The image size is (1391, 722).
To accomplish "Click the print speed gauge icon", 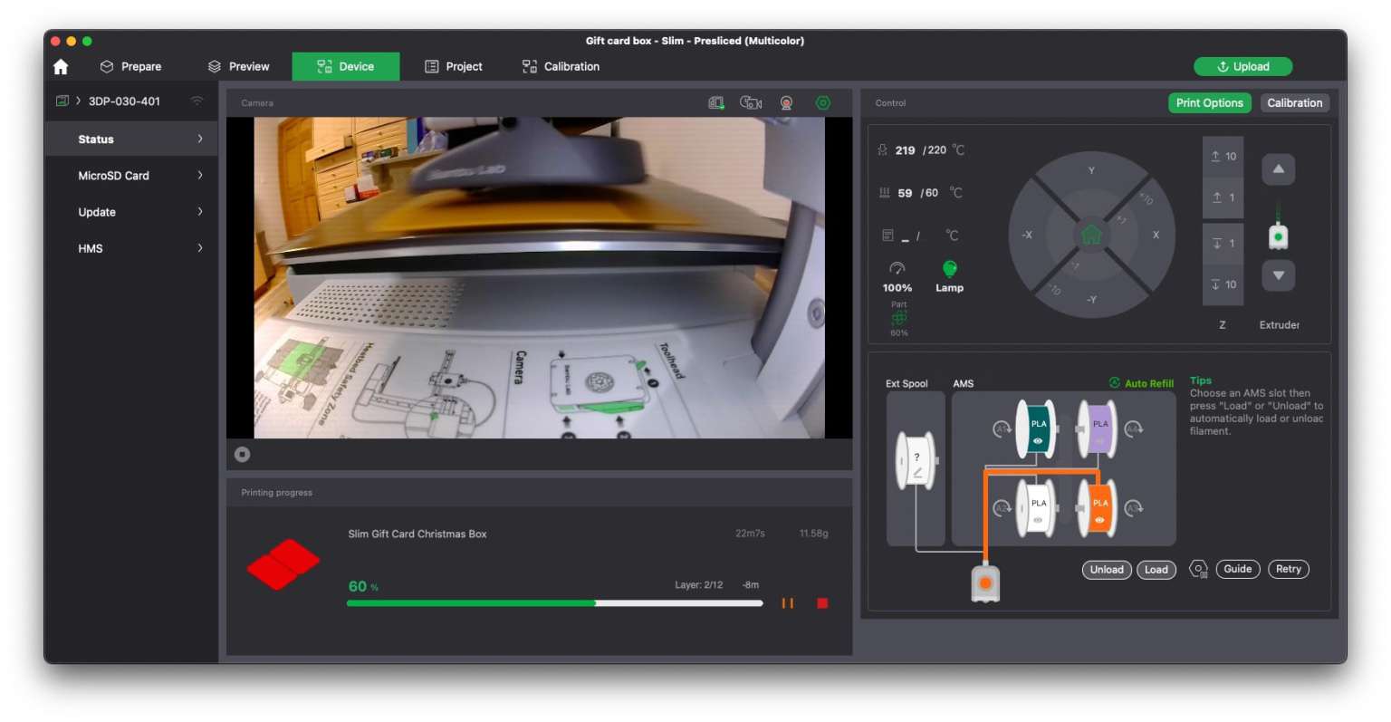I will click(897, 269).
